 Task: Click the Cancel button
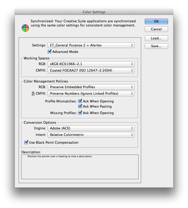(156, 29)
